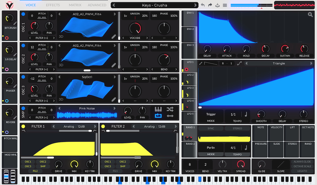
Task: Next sample arrow beside Pink Noise
Action: 115,108
